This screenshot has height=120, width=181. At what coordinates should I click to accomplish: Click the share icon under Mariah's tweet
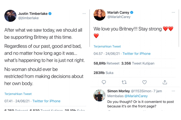165,82
